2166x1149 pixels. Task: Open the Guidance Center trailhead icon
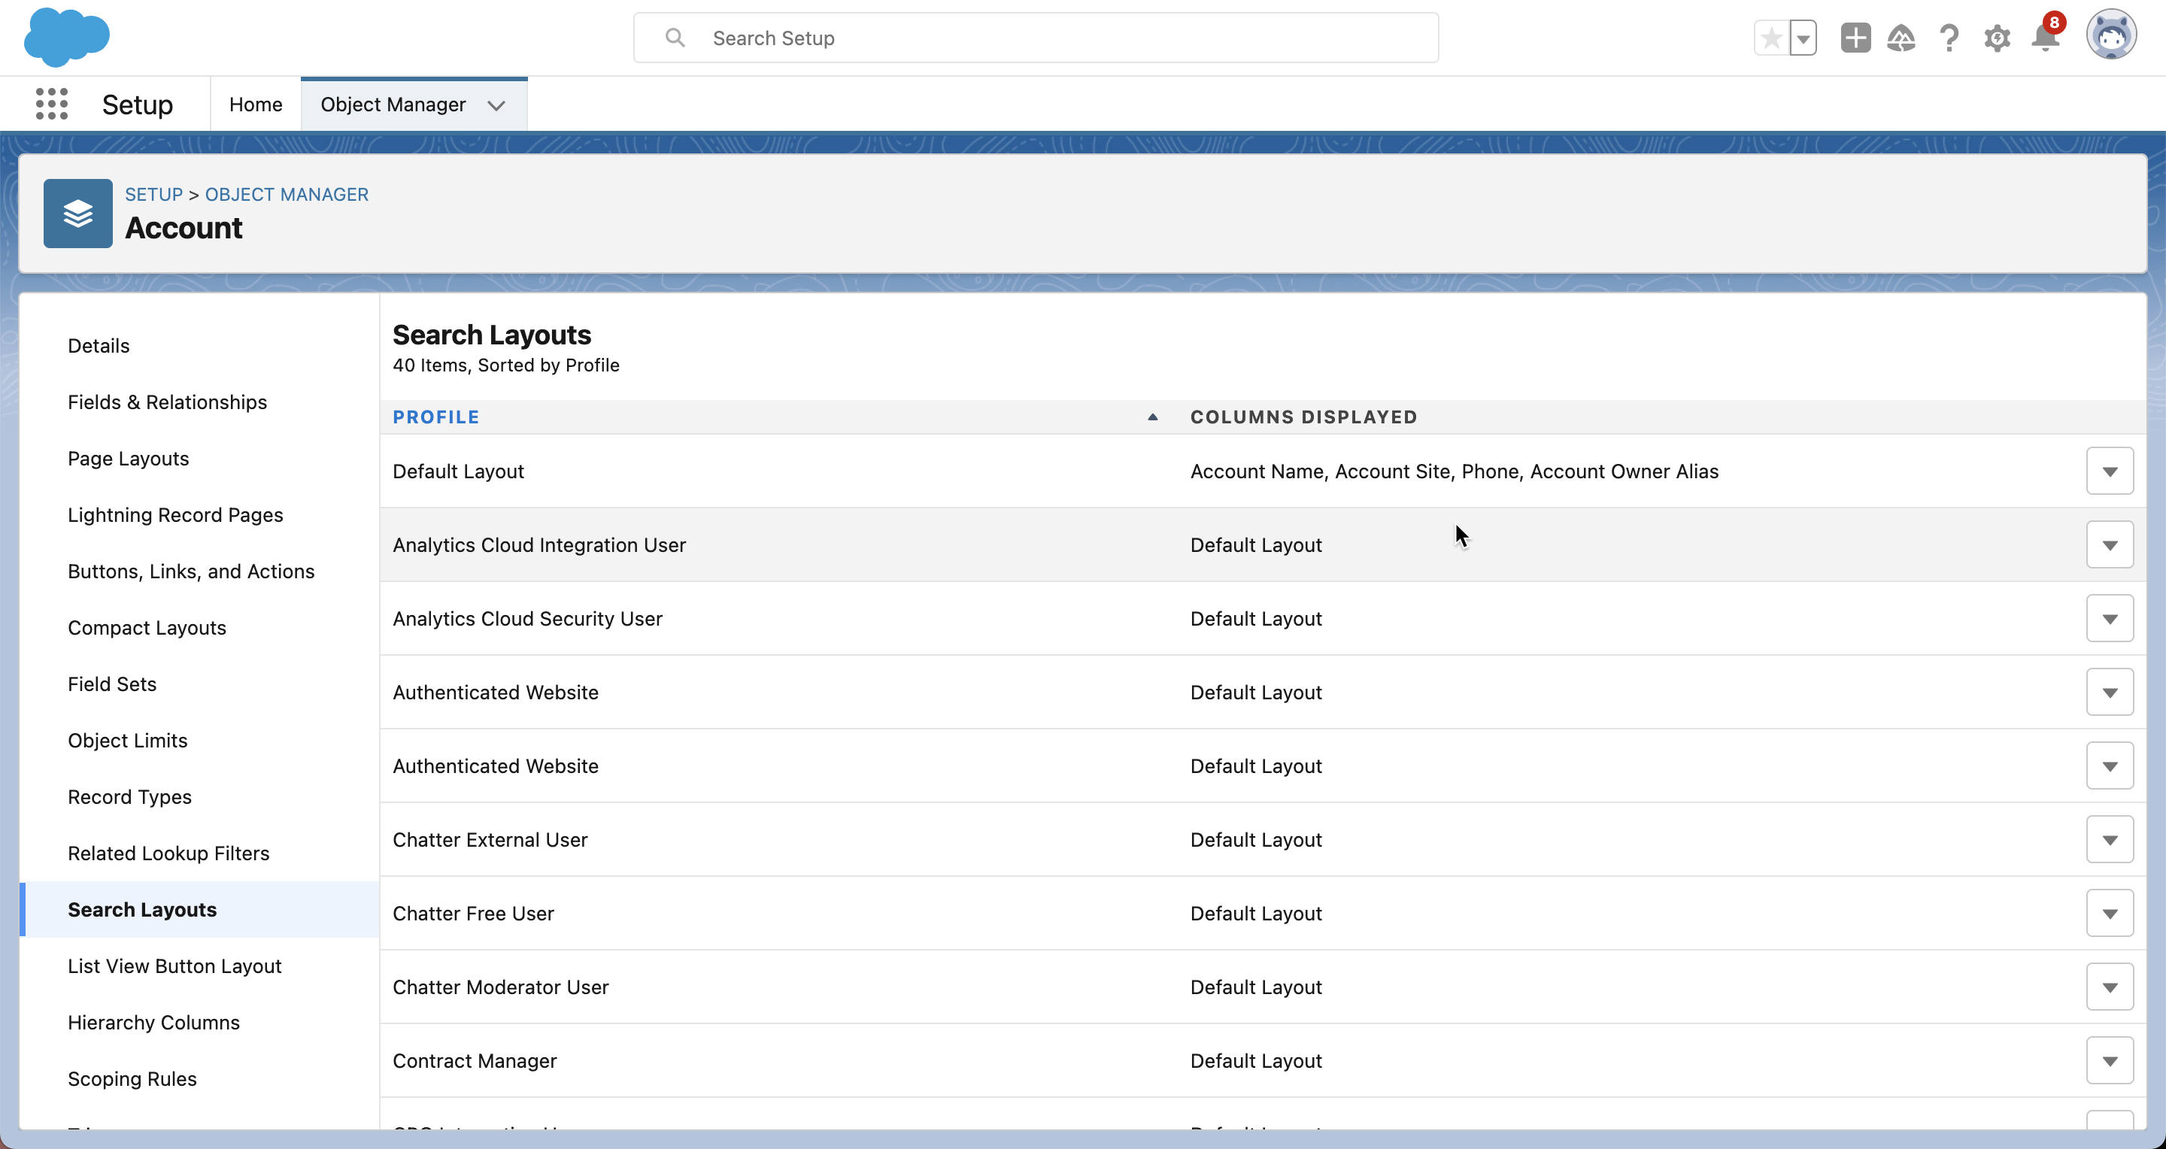pos(1902,37)
